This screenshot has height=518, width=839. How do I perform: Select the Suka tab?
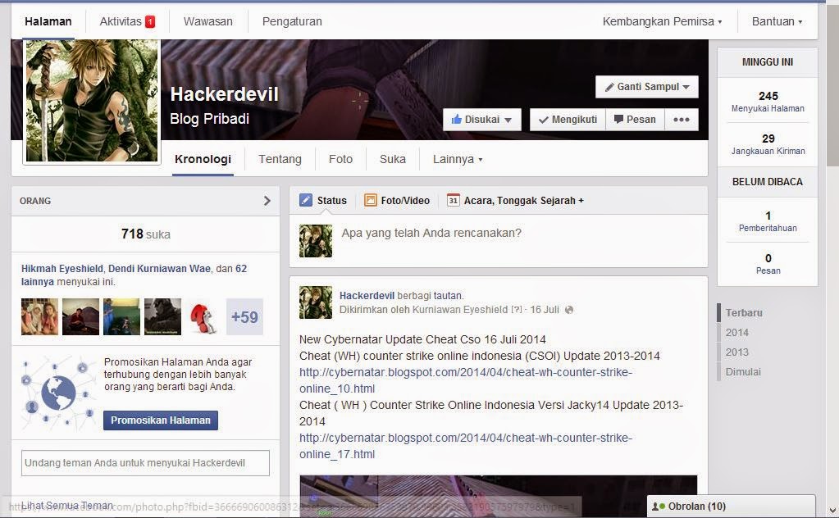pos(393,159)
